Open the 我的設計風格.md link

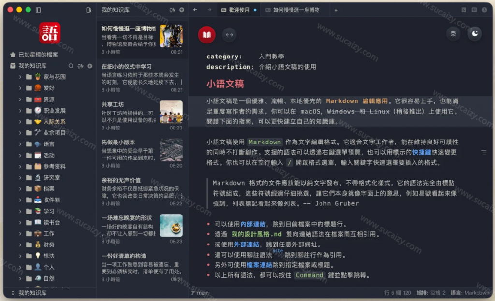(x=256, y=234)
